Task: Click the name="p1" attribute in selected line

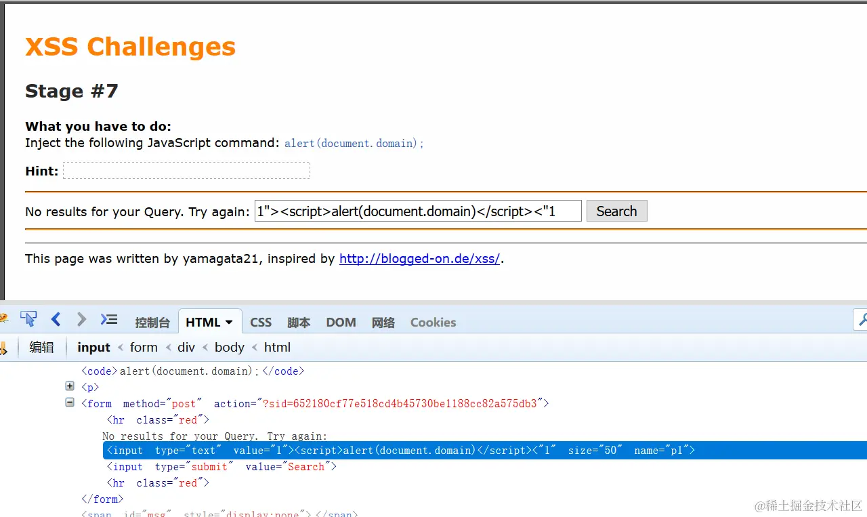Action: pyautogui.click(x=661, y=450)
